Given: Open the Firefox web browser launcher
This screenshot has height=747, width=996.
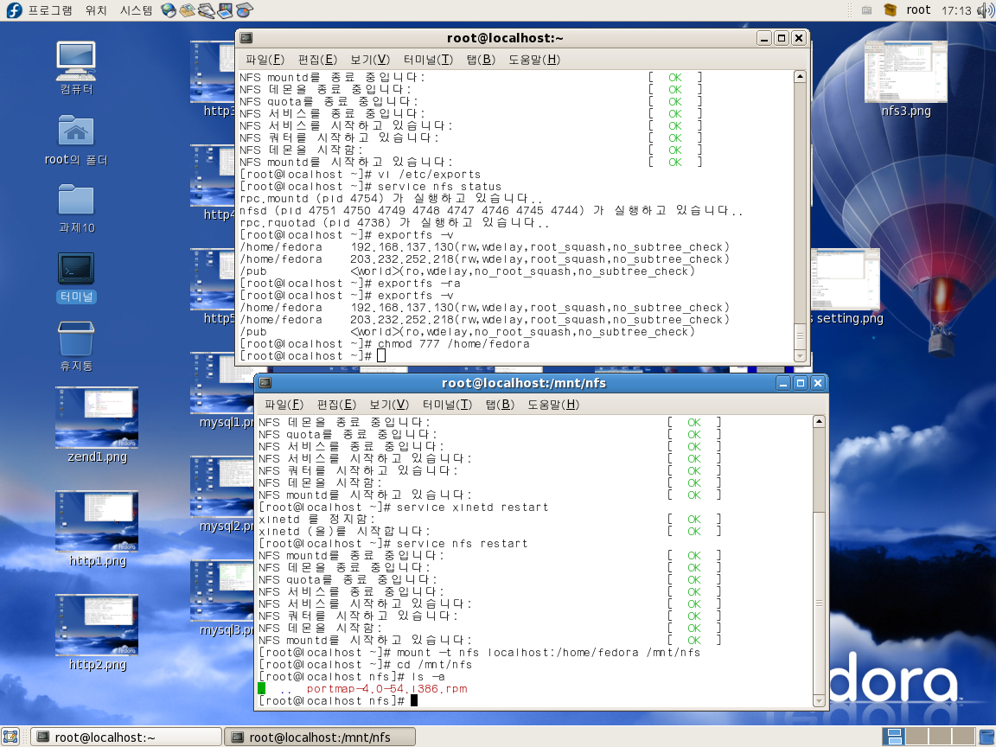Looking at the screenshot, I should [168, 10].
